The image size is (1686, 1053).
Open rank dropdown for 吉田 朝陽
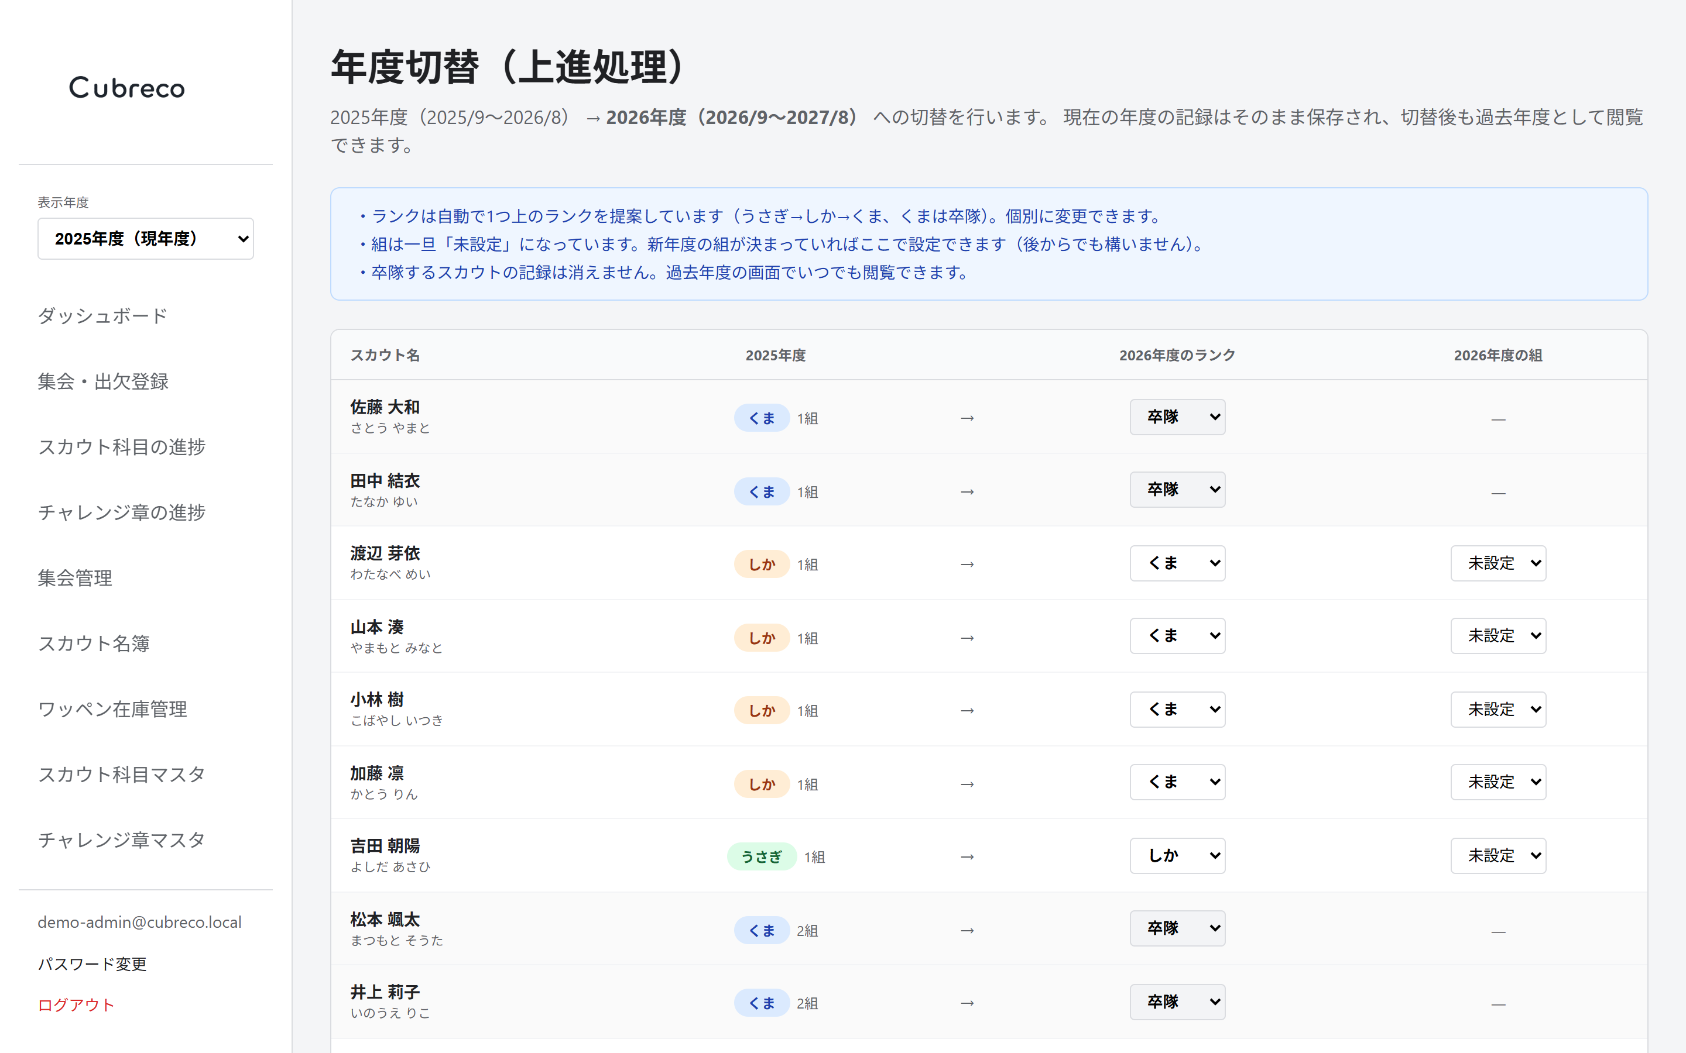coord(1177,856)
